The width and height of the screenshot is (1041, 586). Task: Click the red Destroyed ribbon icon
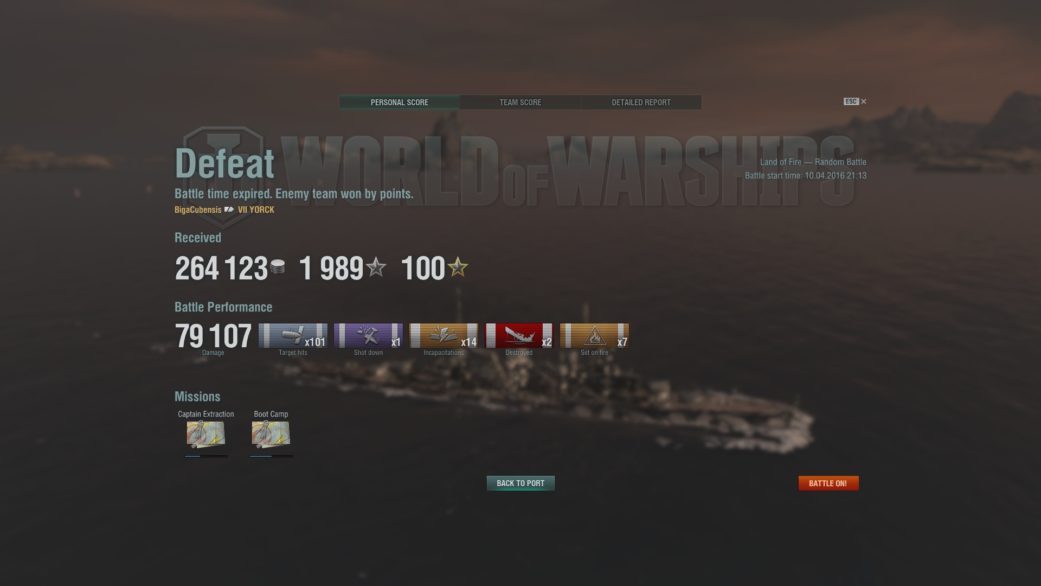click(x=519, y=335)
